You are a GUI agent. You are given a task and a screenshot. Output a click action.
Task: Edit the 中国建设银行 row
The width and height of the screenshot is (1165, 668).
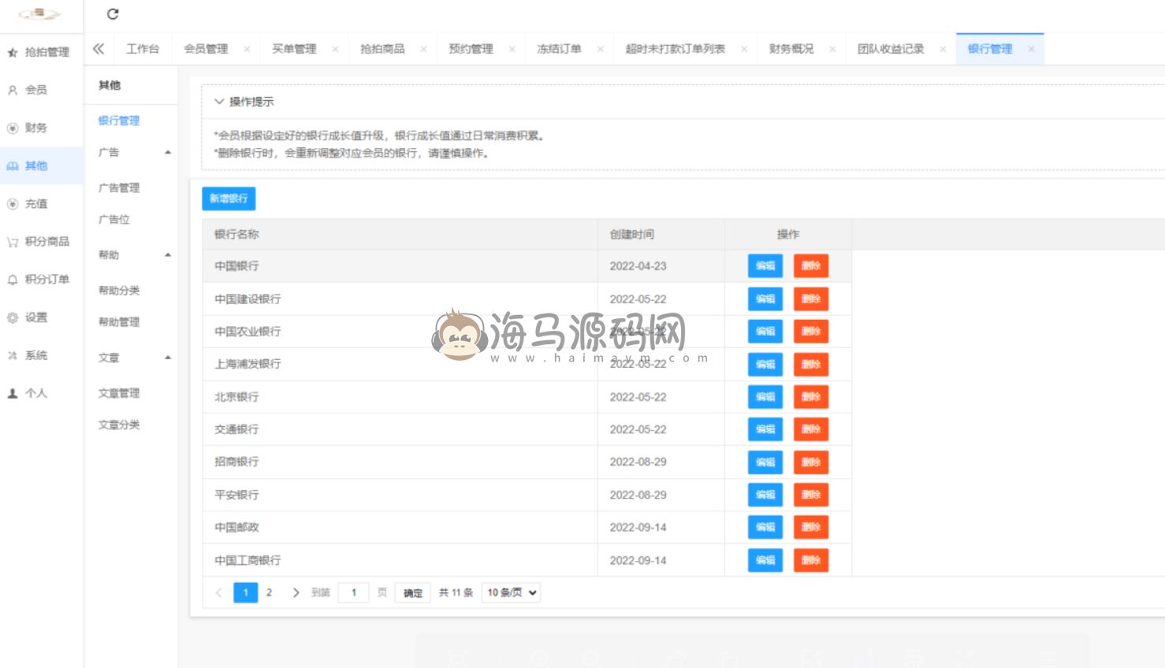765,299
